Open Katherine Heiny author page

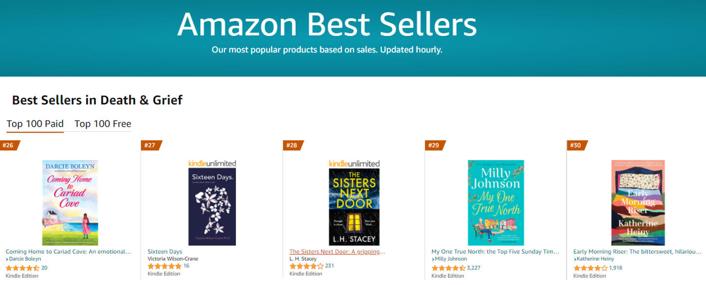click(x=594, y=259)
